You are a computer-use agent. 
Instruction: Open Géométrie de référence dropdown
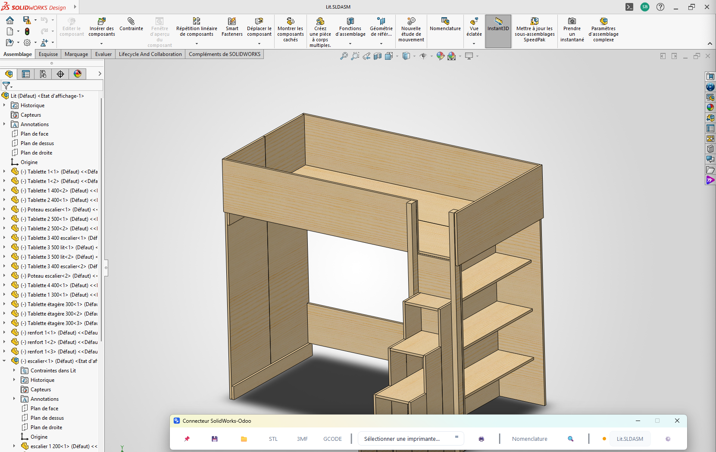point(381,43)
